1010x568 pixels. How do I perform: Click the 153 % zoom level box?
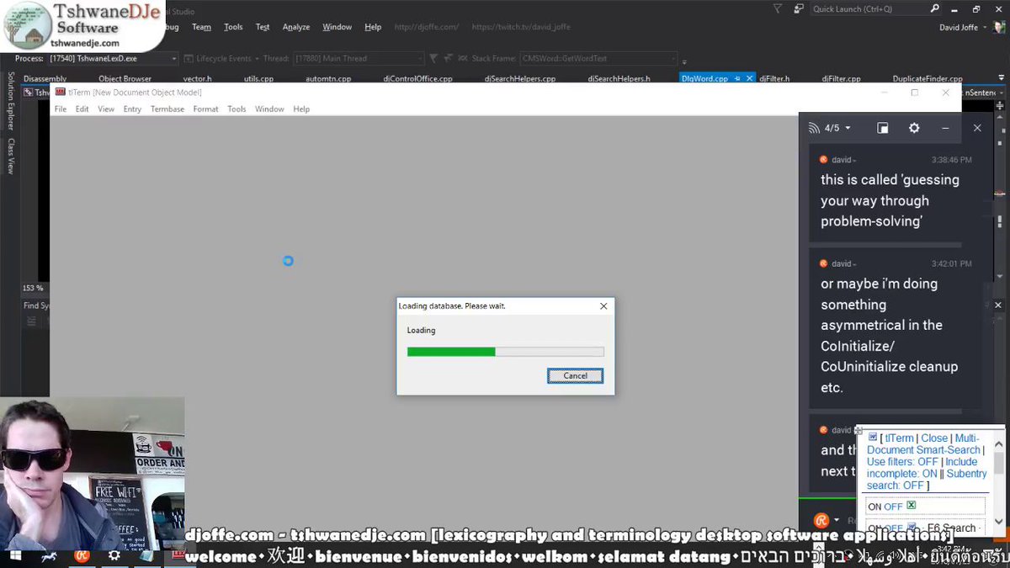coord(34,289)
